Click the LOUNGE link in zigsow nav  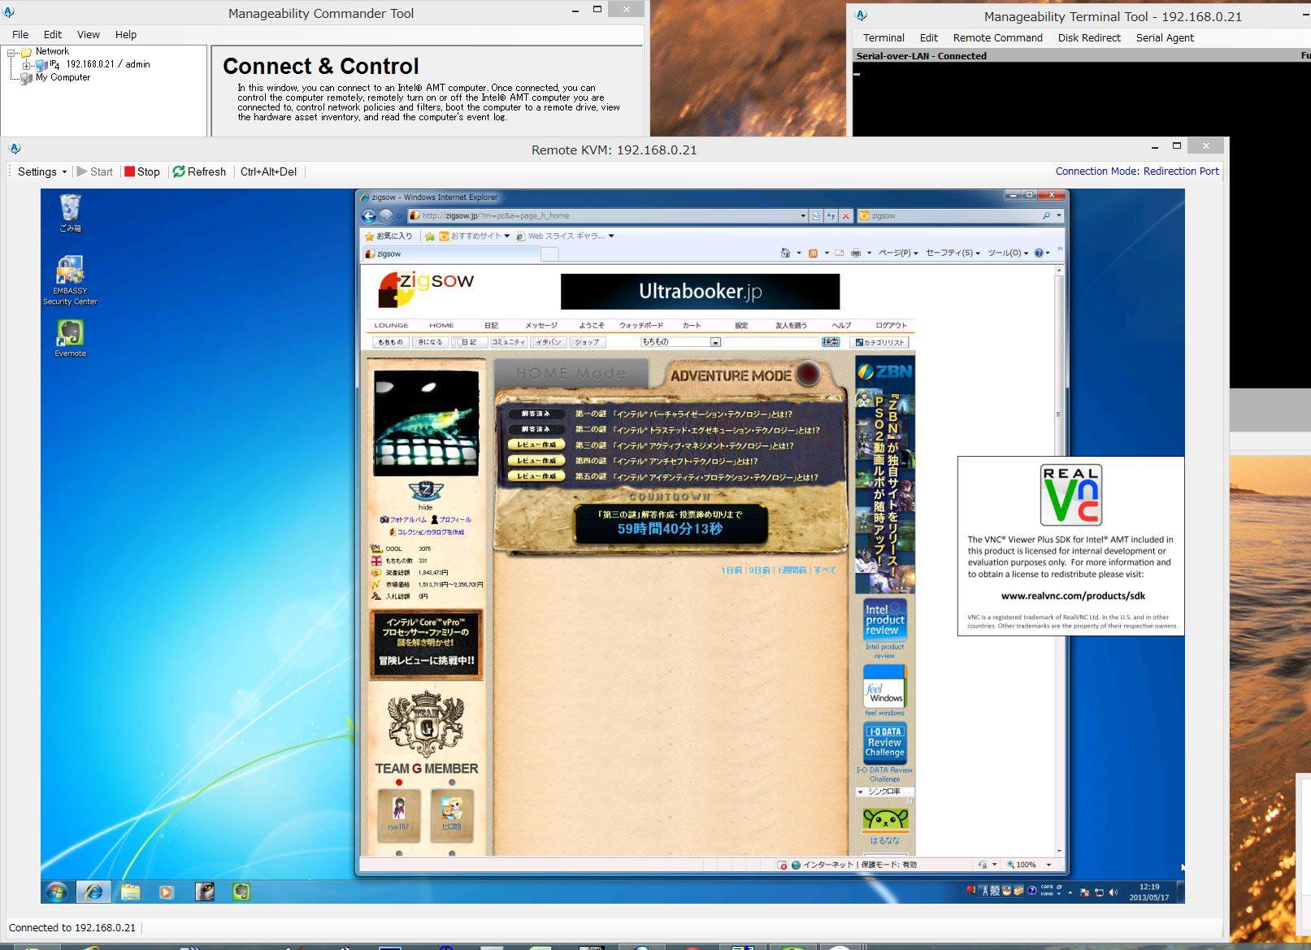(x=391, y=325)
